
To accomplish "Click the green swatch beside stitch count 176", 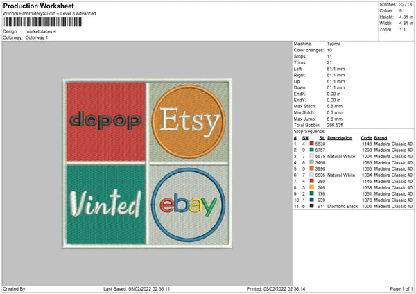I will tap(311, 193).
